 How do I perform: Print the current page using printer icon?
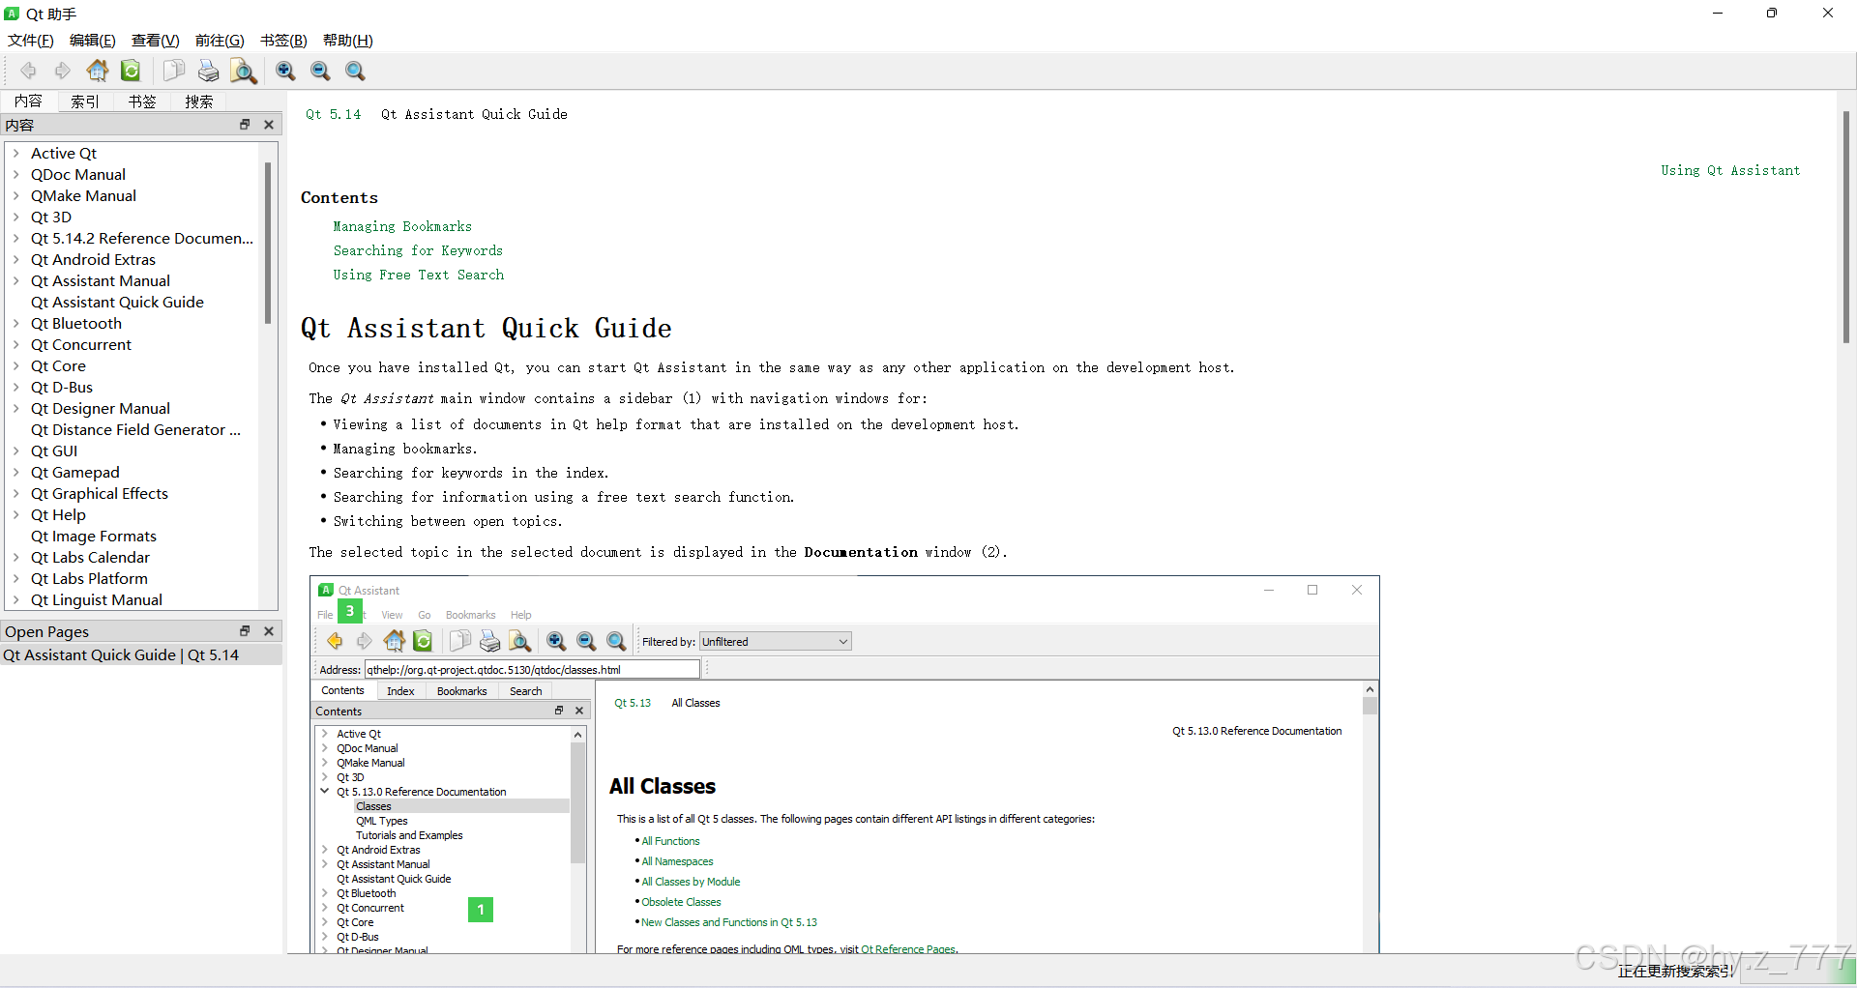[208, 71]
